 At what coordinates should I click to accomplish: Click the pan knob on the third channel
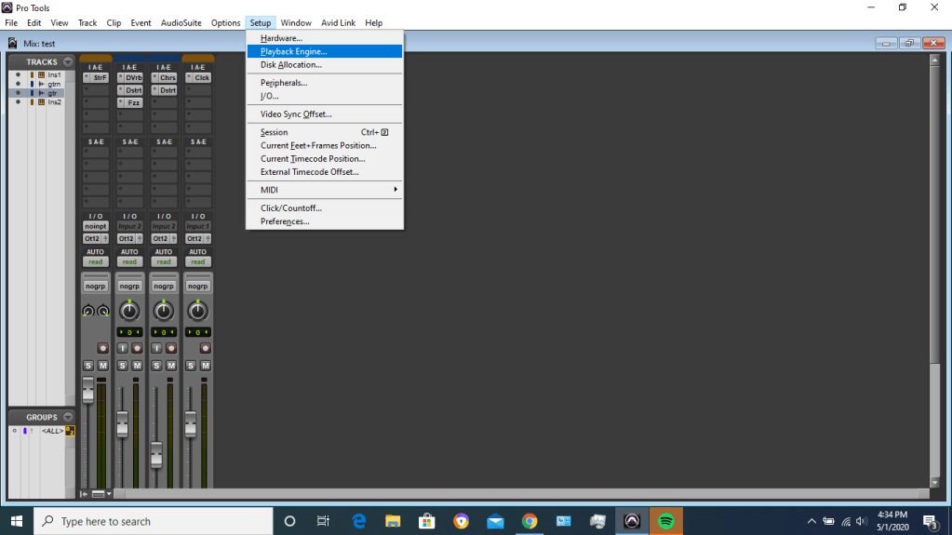[164, 312]
